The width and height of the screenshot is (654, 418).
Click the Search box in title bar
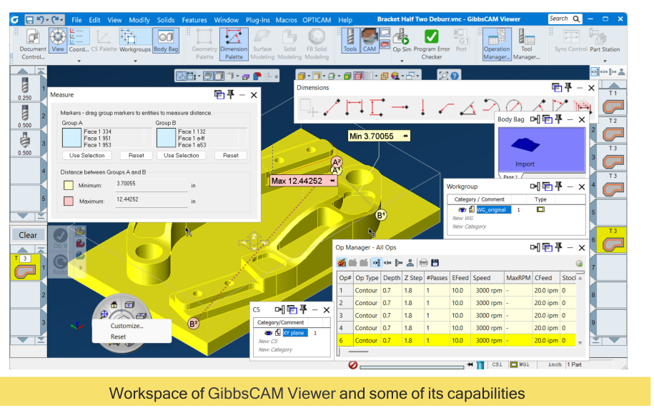pos(565,19)
